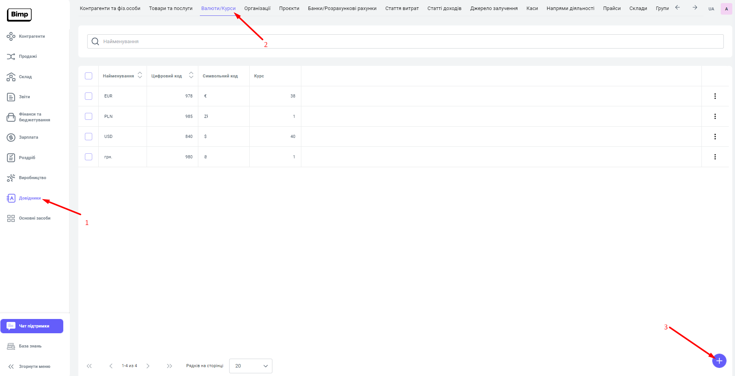The image size is (735, 376).
Task: Open the three-dot menu for EUR row
Action: 715,96
